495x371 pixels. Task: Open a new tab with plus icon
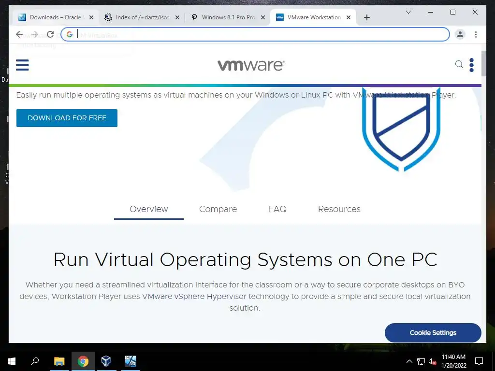(x=366, y=18)
